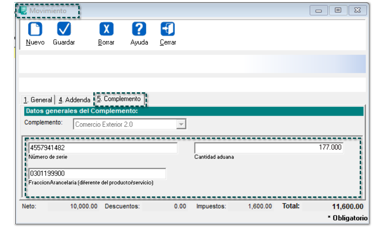
Task: Switch to the 1. General tab
Action: coord(38,100)
